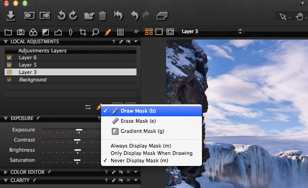Rotate image left with counterclockwise icon
Screen dimensions: 308x188
[x=61, y=16]
